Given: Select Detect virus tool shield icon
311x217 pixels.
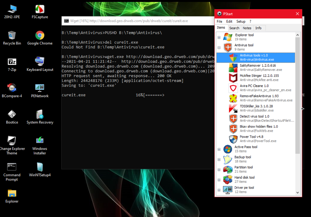Looking at the screenshot, I should (x=233, y=118).
